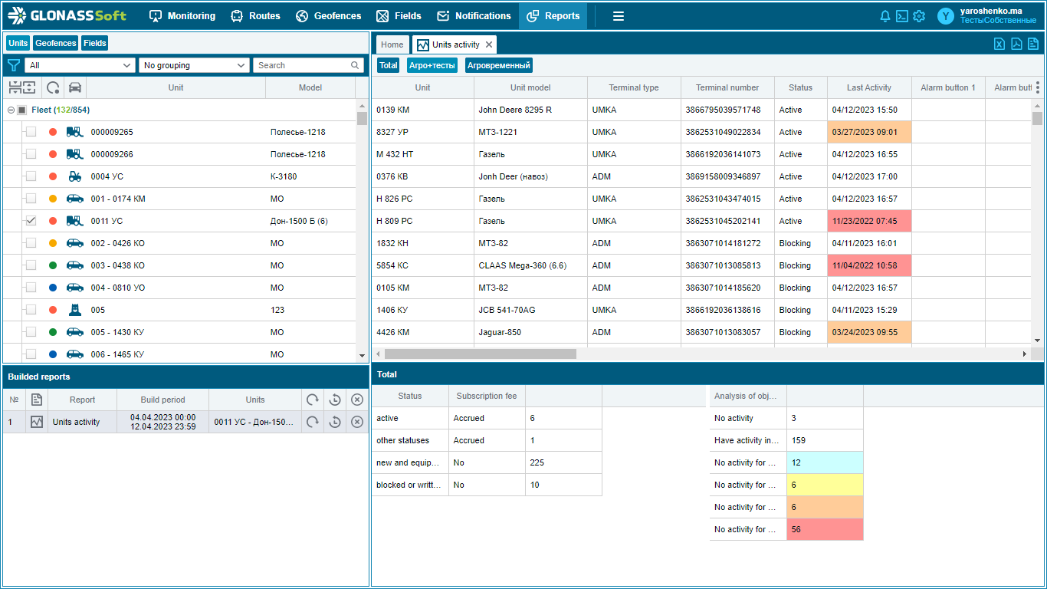Open the Fields section in top bar
This screenshot has width=1047, height=589.
(x=399, y=16)
